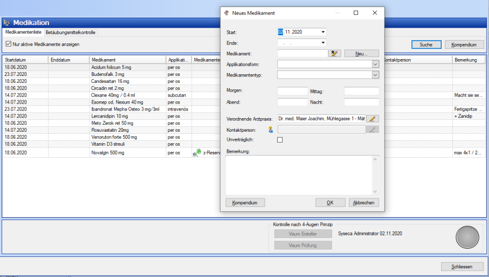This screenshot has width=489, height=277.
Task: Click the Abbrechen button
Action: pyautogui.click(x=363, y=203)
